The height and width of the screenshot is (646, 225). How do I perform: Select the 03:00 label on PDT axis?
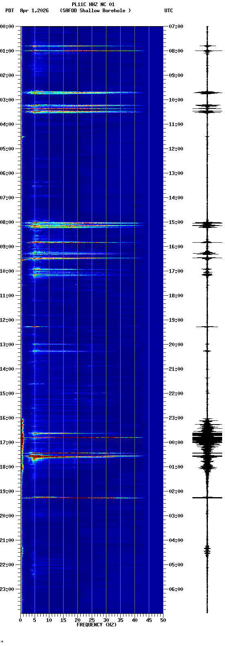coord(7,100)
